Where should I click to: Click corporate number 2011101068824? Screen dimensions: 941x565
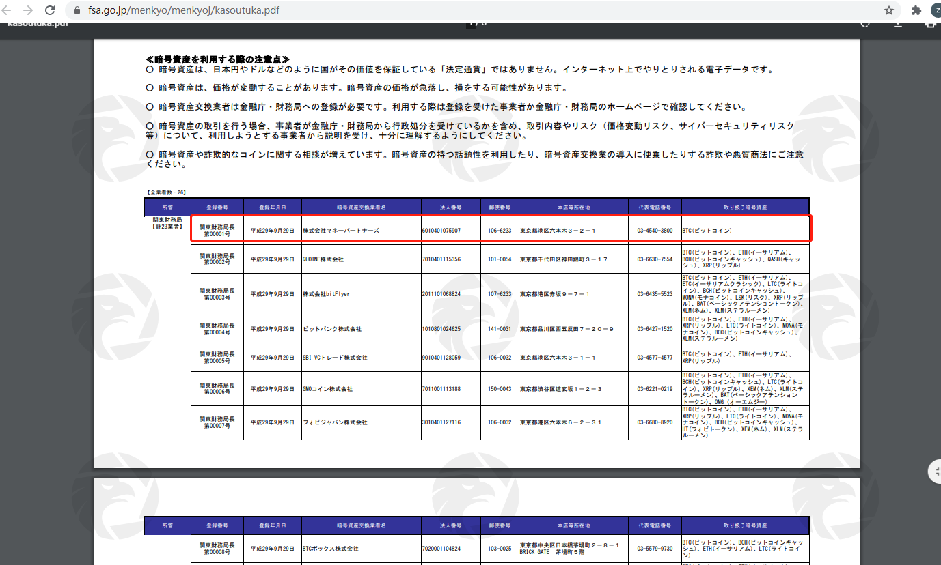pos(441,294)
